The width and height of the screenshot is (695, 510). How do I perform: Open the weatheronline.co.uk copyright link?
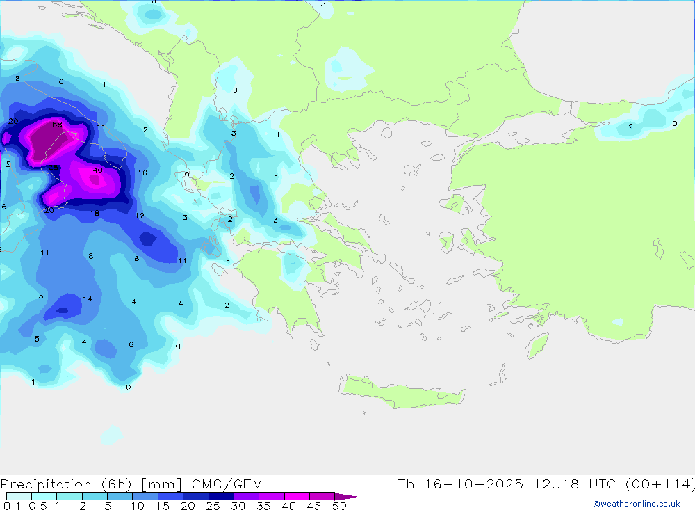point(637,504)
